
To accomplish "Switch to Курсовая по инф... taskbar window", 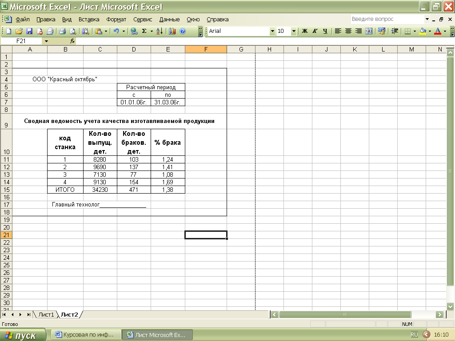I will [85, 335].
